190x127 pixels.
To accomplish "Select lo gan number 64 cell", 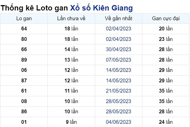I will coord(24,29).
